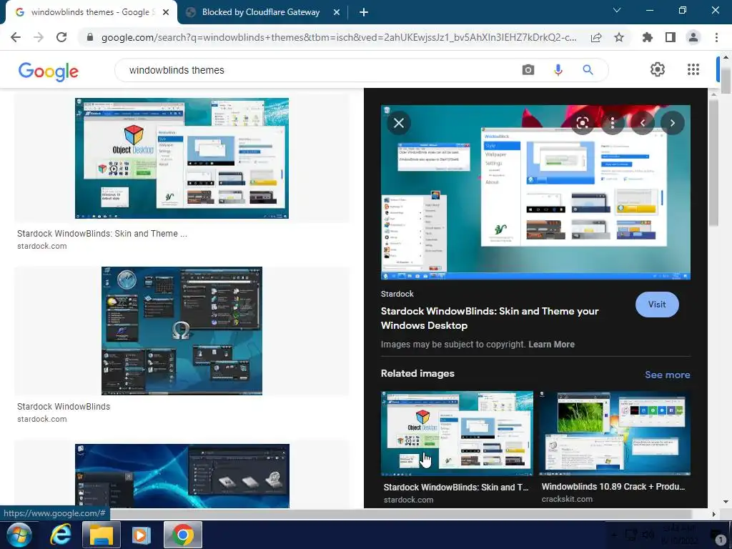Open the blue swirl theme result thumbnail
The image size is (732, 549).
coord(182,475)
